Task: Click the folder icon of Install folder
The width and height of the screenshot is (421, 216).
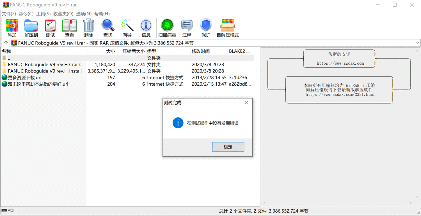Action: 4,71
